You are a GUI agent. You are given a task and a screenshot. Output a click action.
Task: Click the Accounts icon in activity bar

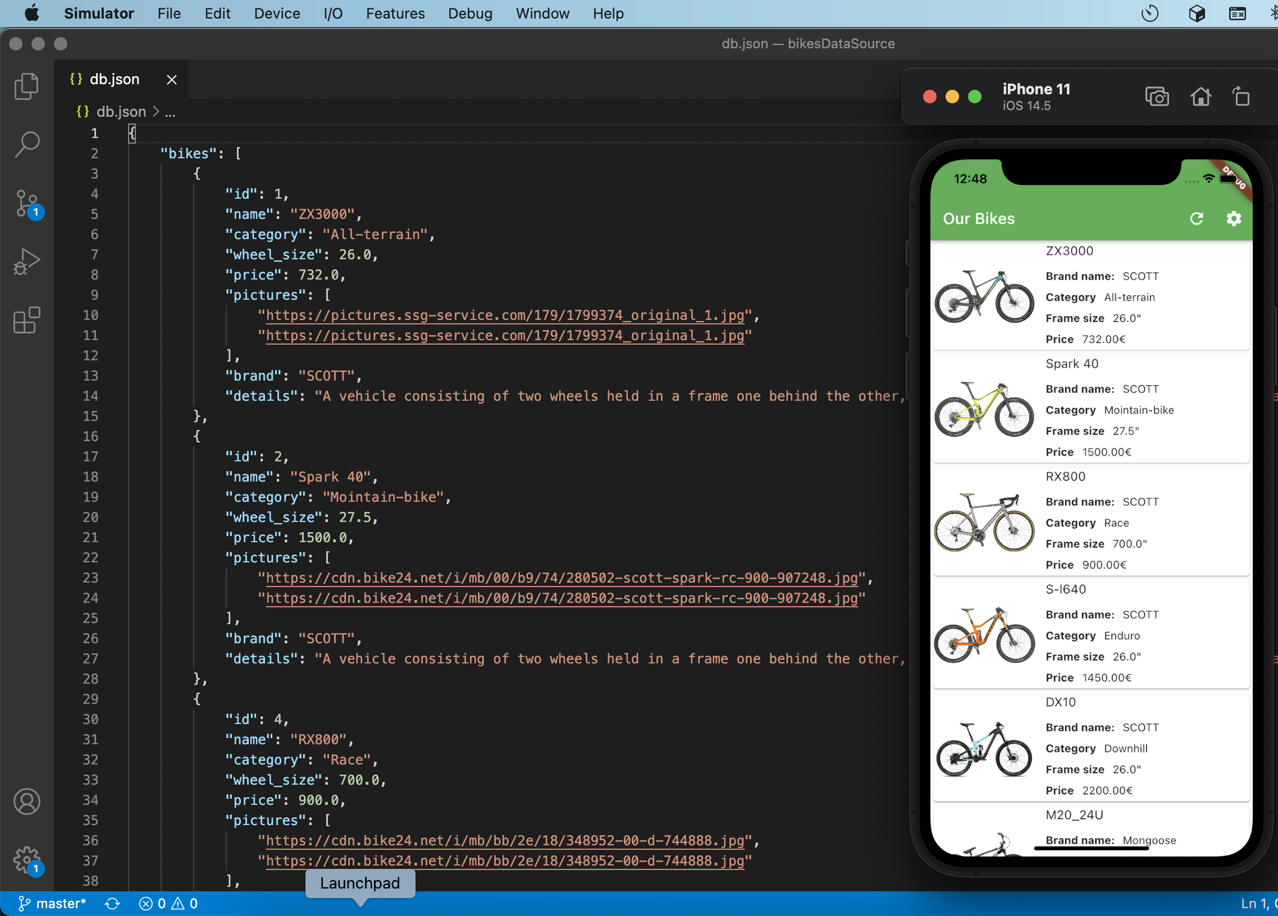click(x=26, y=801)
